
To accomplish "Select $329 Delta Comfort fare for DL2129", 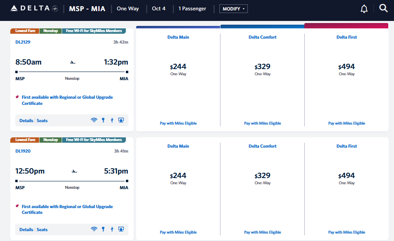I will pos(262,67).
